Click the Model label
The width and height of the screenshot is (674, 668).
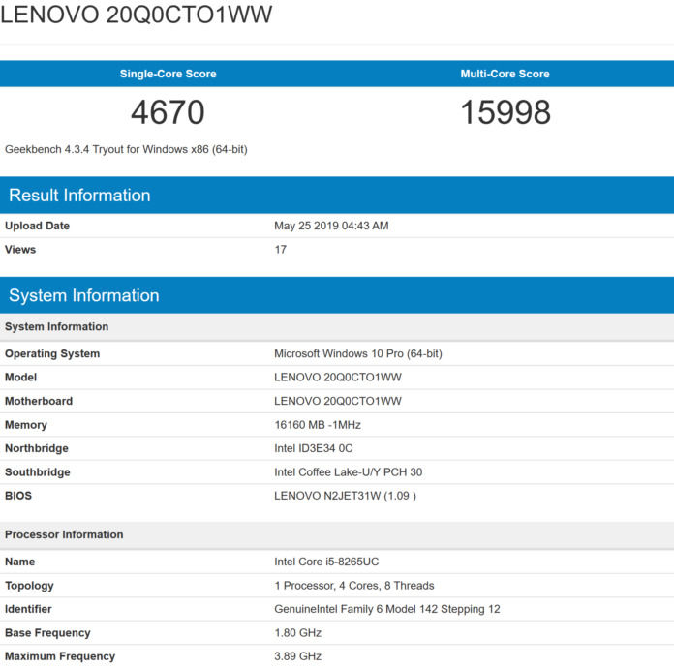20,377
